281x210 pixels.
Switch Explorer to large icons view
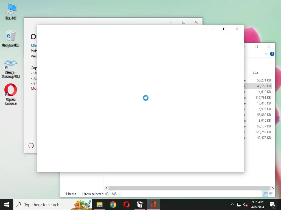pyautogui.click(x=271, y=194)
